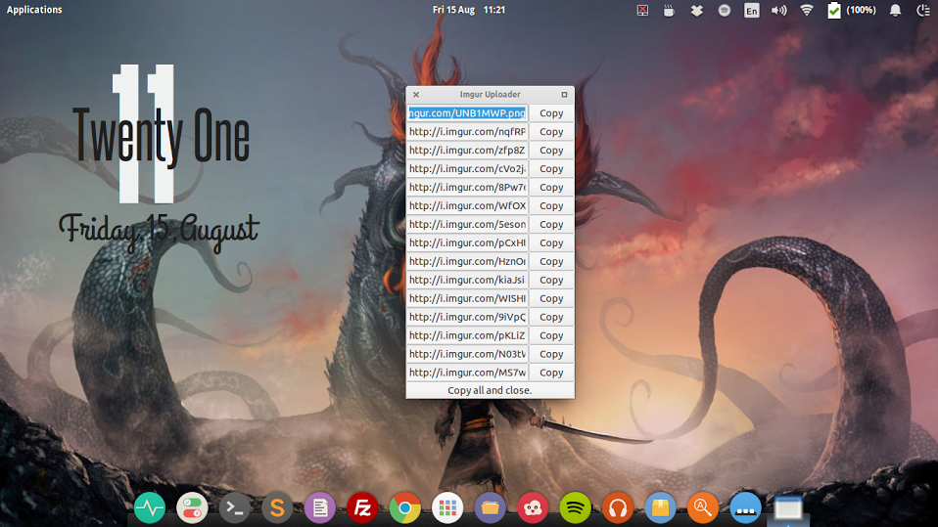Focus the MS7w URL field

[x=467, y=373]
